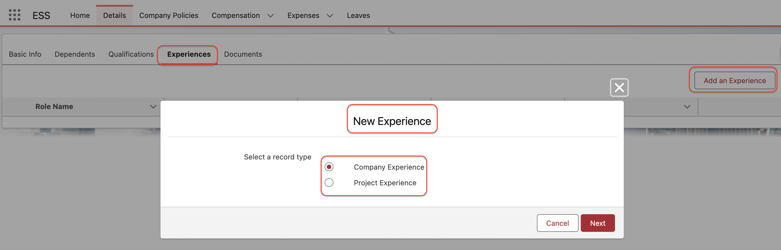The image size is (781, 250).
Task: Switch to Basic Info subtab
Action: [25, 54]
